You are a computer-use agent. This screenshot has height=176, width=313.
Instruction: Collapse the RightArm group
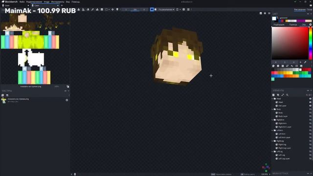coord(272,120)
